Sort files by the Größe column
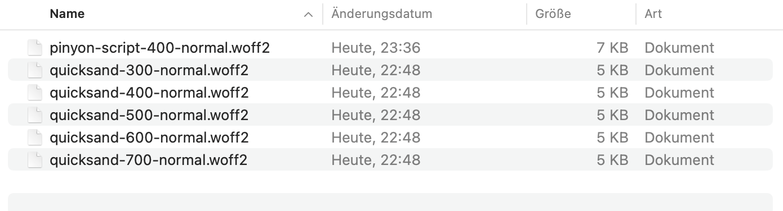This screenshot has height=211, width=783. tap(554, 14)
